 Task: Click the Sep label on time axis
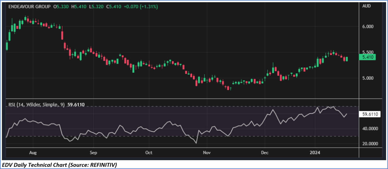point(93,152)
